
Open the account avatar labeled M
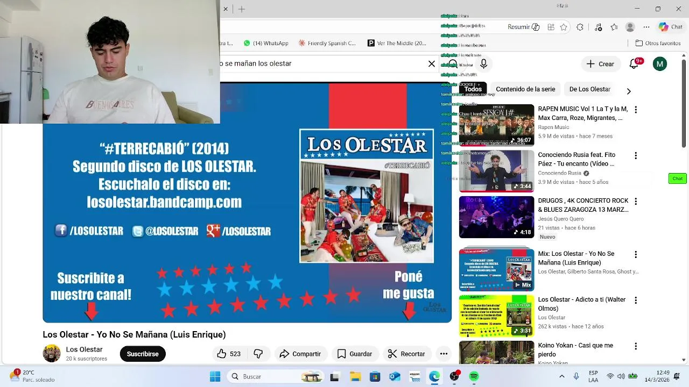click(x=660, y=64)
